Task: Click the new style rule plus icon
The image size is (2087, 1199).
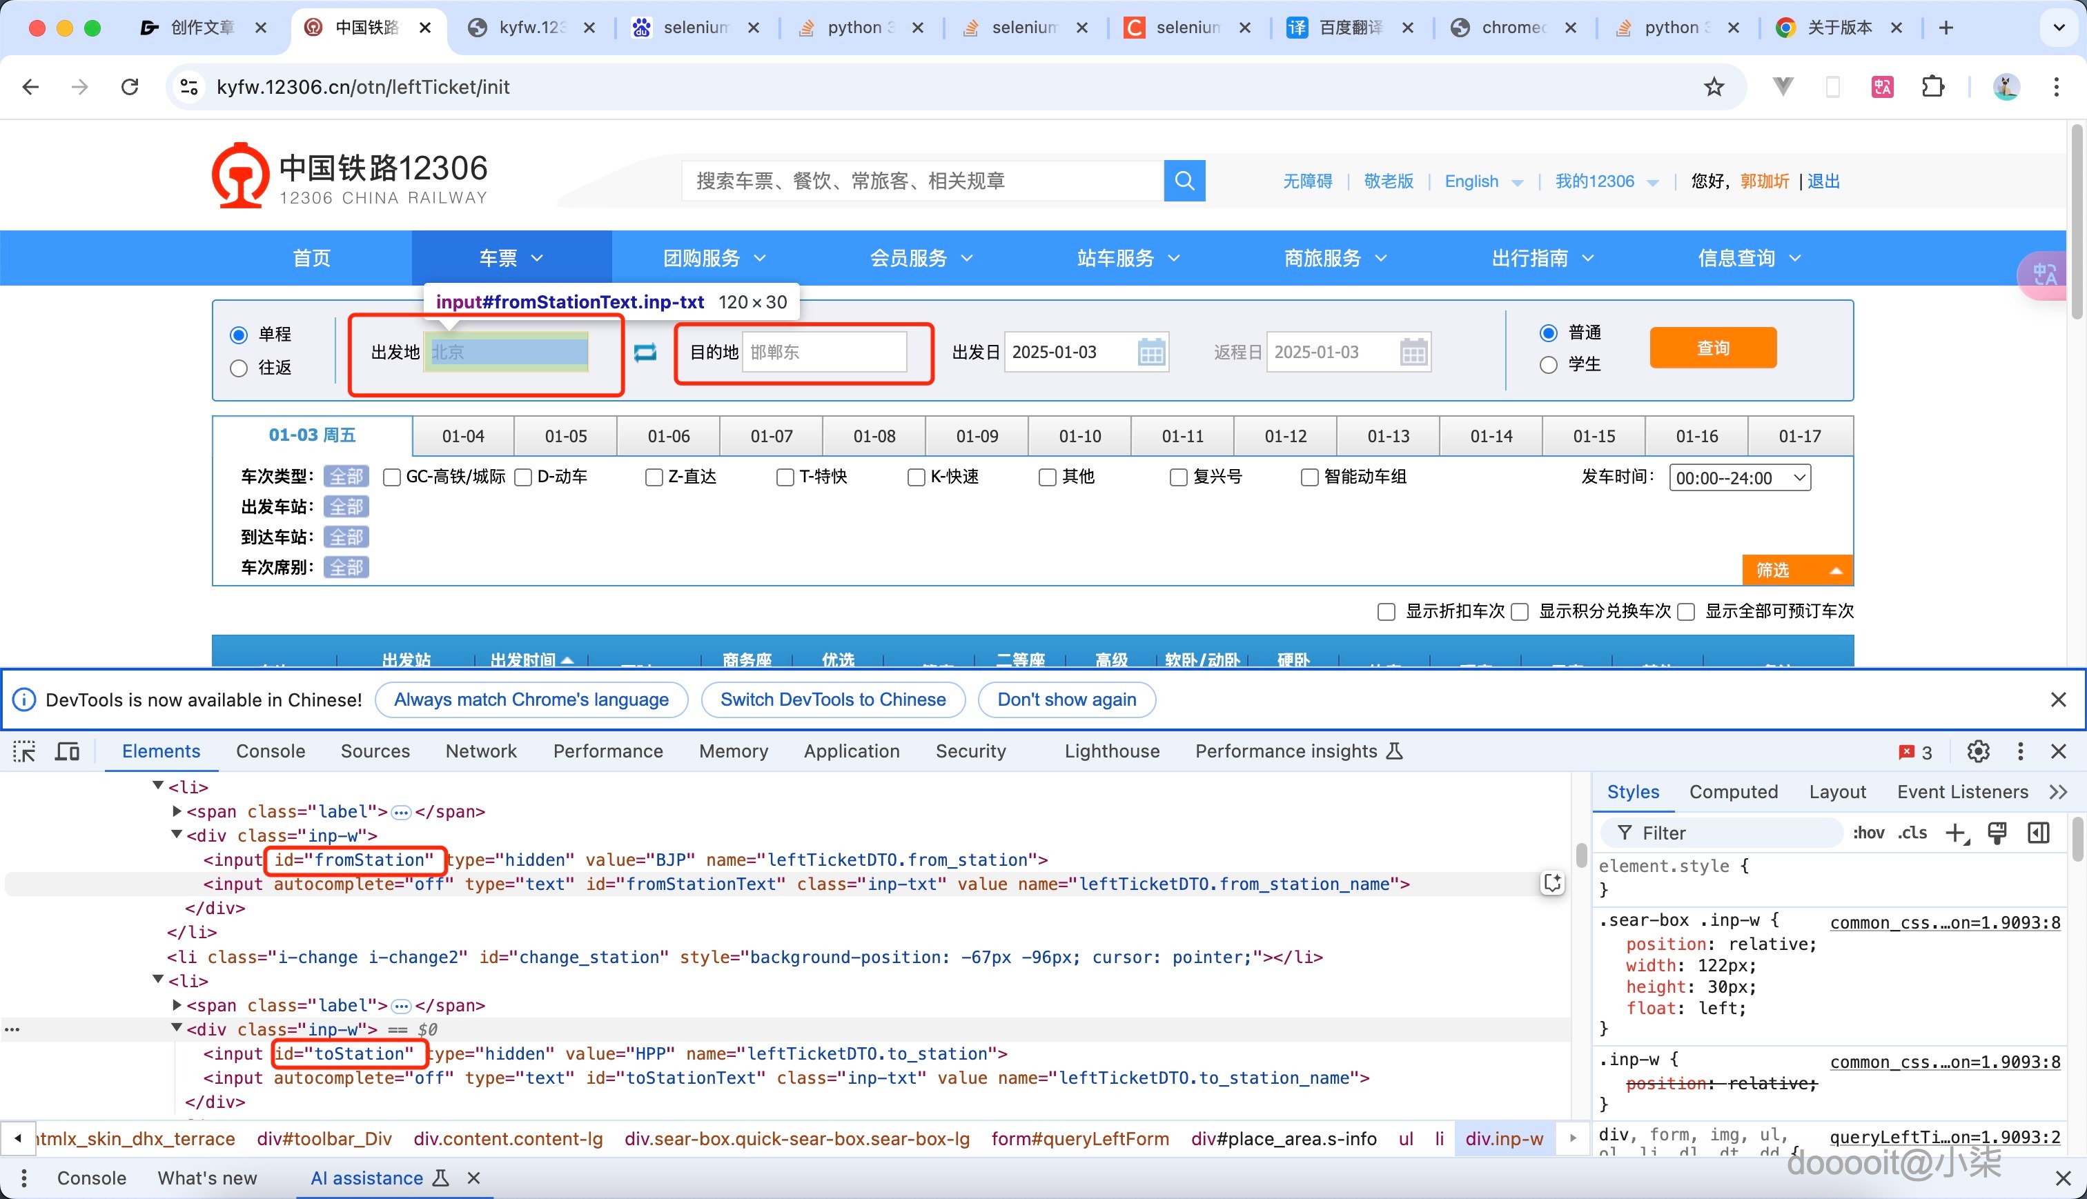Action: pyautogui.click(x=1955, y=833)
